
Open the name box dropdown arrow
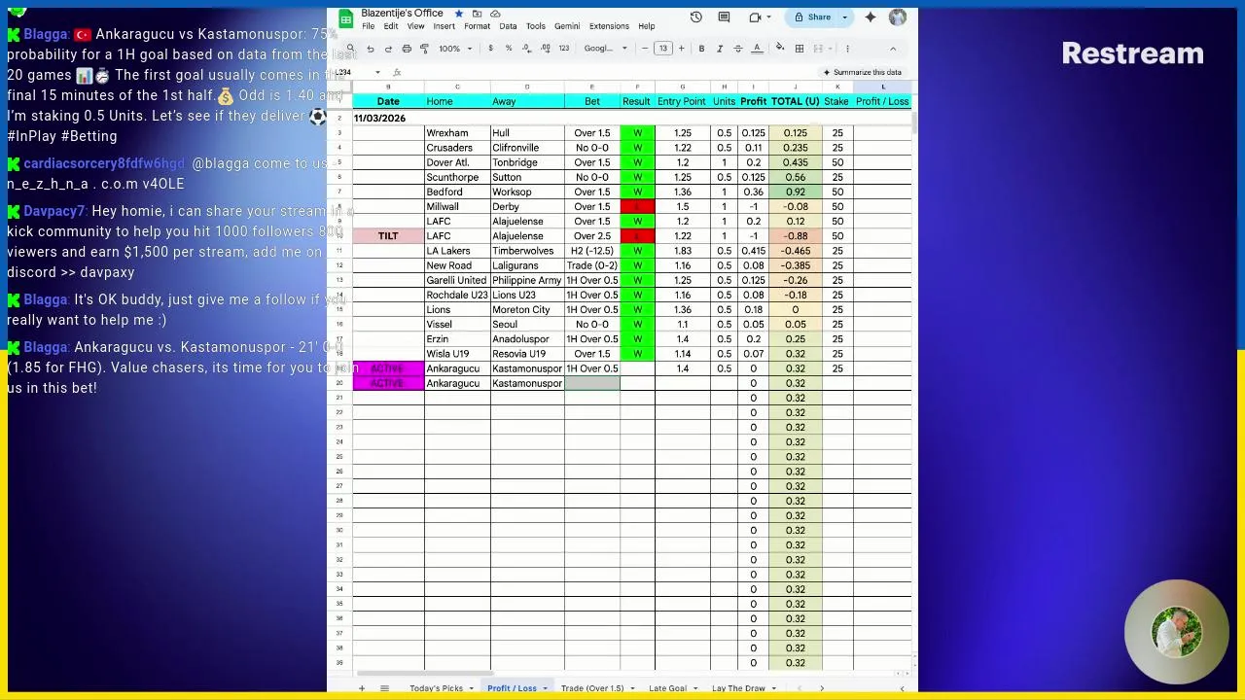(x=377, y=72)
